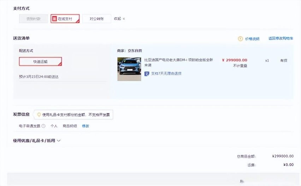Click 支持7天无理由退货 text
Viewport: 301px width, 186px height.
coord(166,73)
